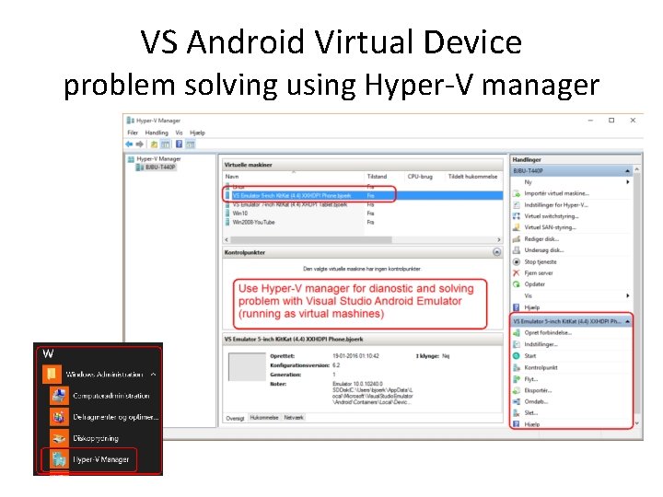663x497 pixels.
Task: Sort by the Tilstand column header
Action: pos(377,177)
